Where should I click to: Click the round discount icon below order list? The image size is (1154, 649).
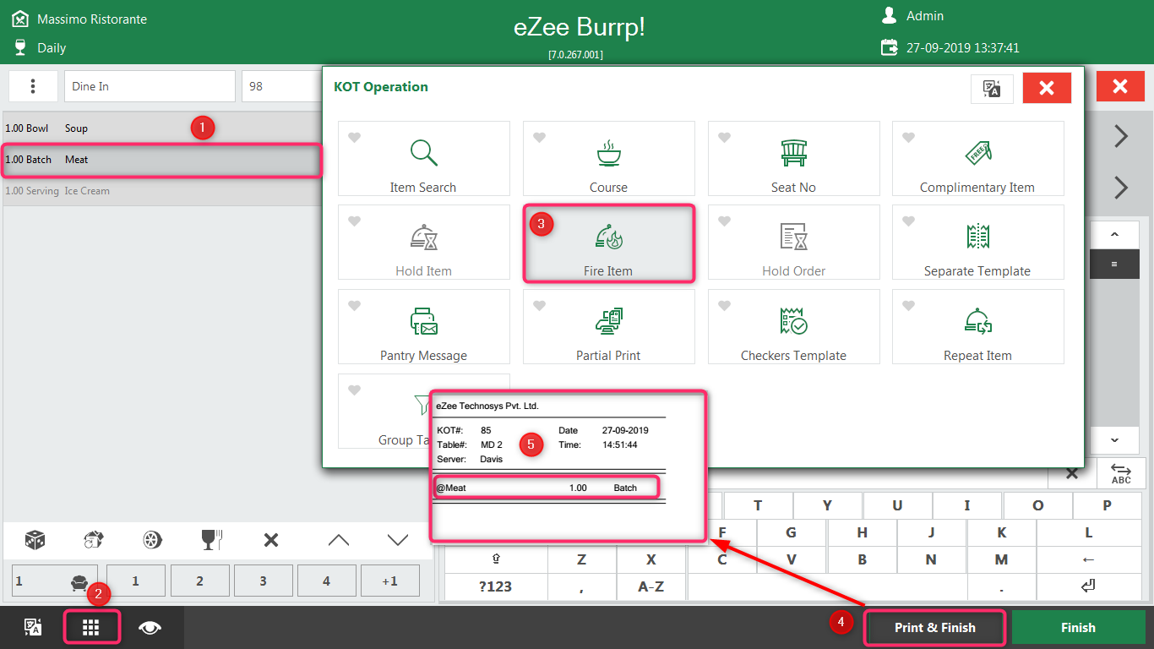pos(152,540)
